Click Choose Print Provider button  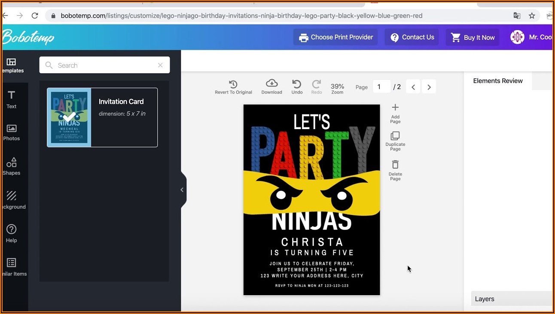pos(335,37)
